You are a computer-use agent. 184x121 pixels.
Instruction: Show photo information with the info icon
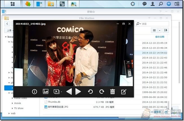34,92
